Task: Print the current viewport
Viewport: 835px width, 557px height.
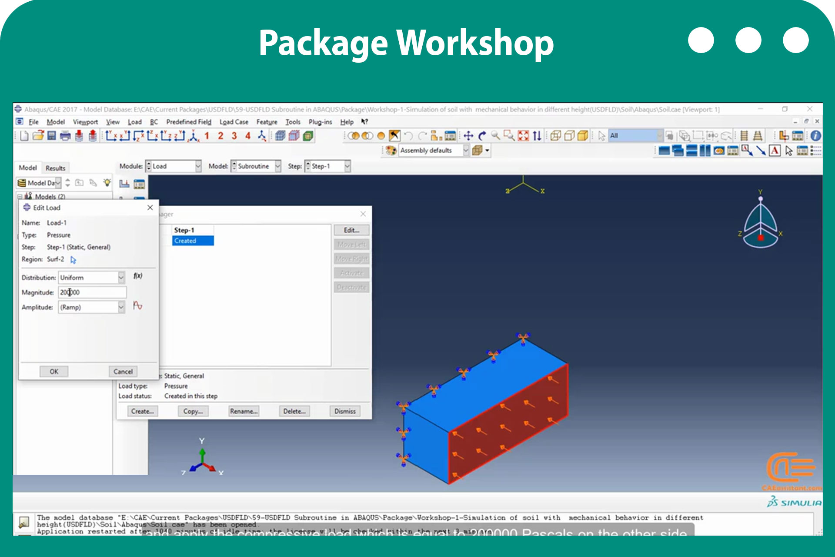Action: tap(65, 136)
